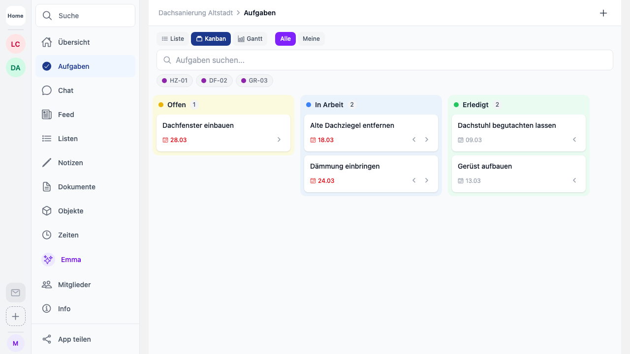Click the Zeiten clock icon
This screenshot has height=354, width=630.
[47, 235]
